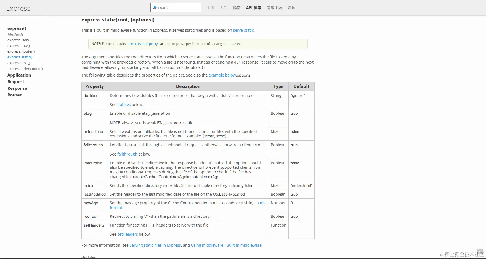The image size is (486, 259).
Task: Open the 高级主题 nav menu
Action: point(274,8)
